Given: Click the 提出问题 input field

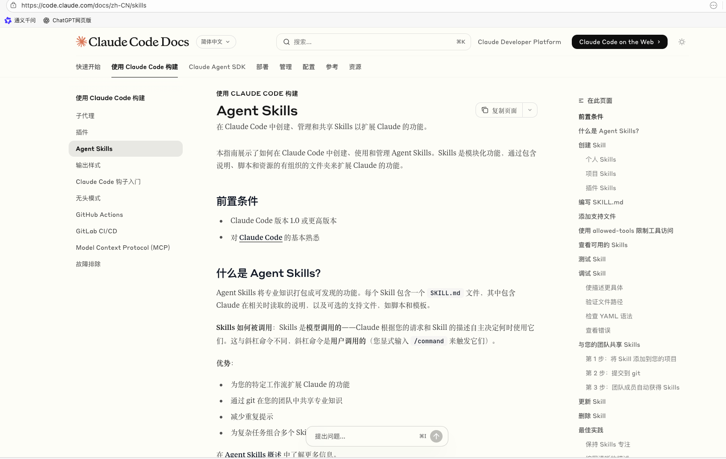Looking at the screenshot, I should [x=363, y=436].
